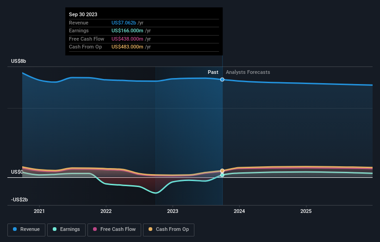Viewport: 380px width, 242px height.
Task: Click the Revenue label in tooltip
Action: coord(79,23)
